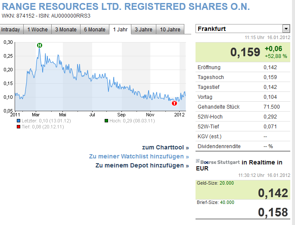Switch to the Intraday chart tab
The image size is (295, 225).
tap(11, 30)
